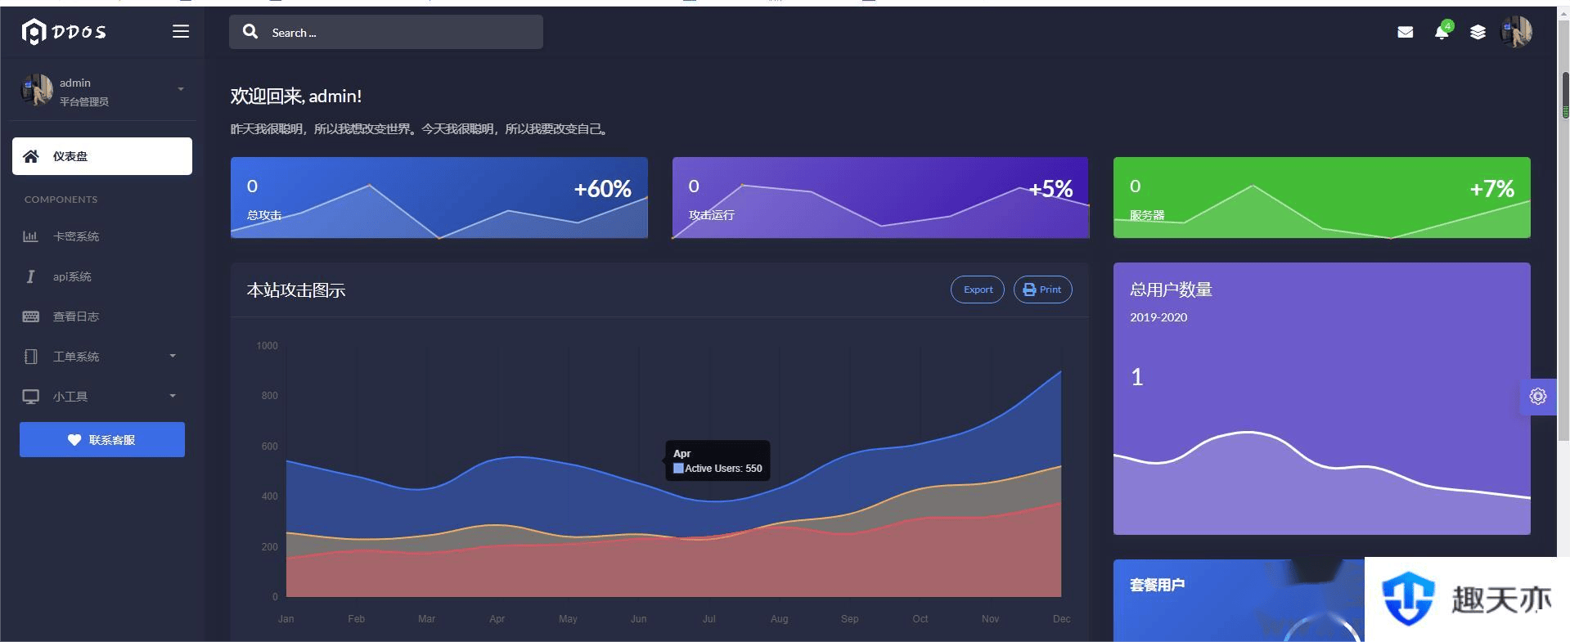The image size is (1570, 642).
Task: Click the green notification count badge
Action: [x=1448, y=26]
